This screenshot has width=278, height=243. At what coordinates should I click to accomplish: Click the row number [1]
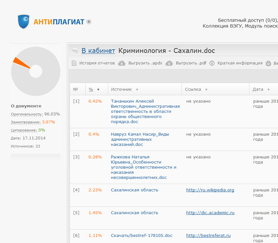pos(76,101)
